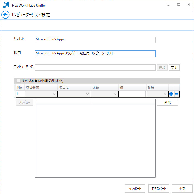Click the 比較 column header
194x194 pixels.
coord(104,88)
